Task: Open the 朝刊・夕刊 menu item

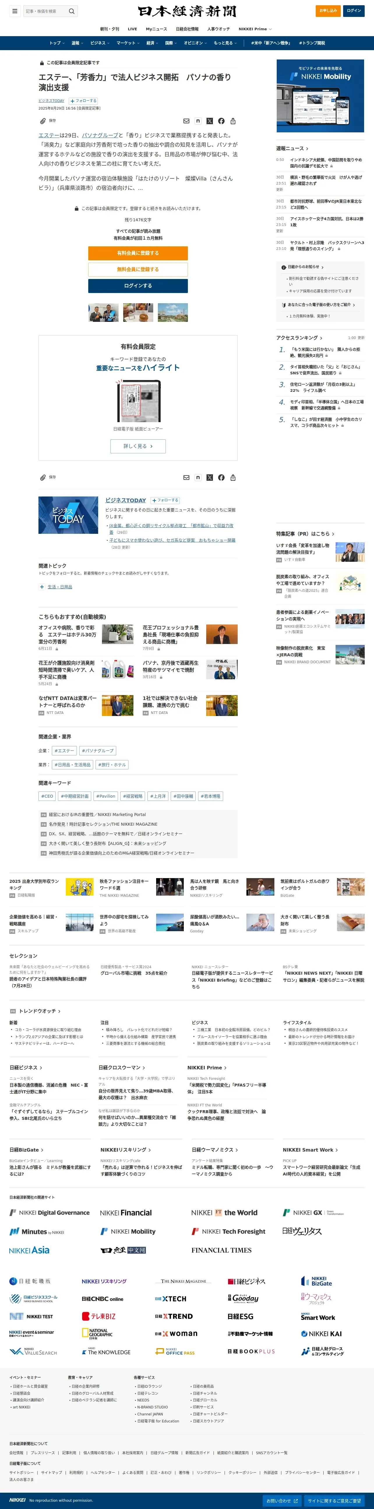Action: pyautogui.click(x=110, y=29)
